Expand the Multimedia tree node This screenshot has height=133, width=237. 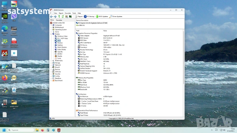point(51,61)
